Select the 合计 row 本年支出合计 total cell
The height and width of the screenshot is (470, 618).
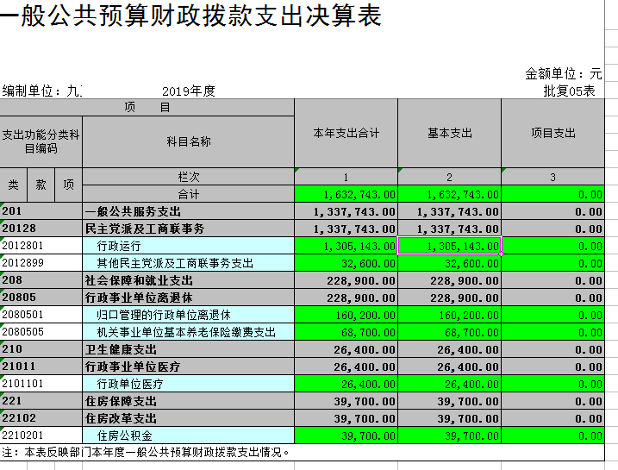click(x=346, y=194)
